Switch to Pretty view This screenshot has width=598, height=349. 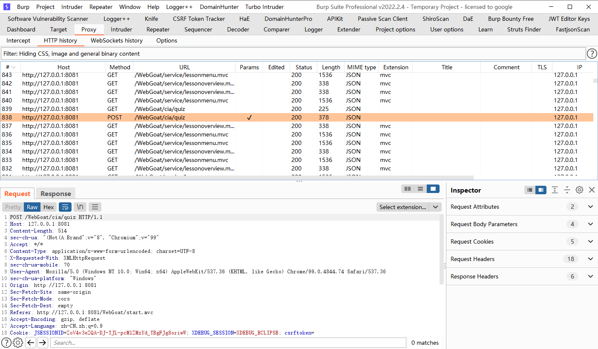point(13,207)
